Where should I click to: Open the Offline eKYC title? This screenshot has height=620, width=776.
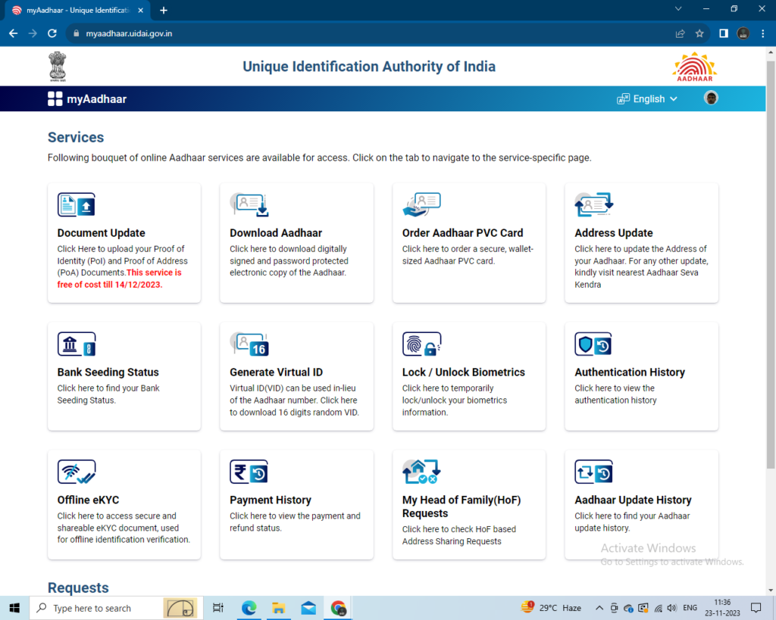click(x=88, y=500)
